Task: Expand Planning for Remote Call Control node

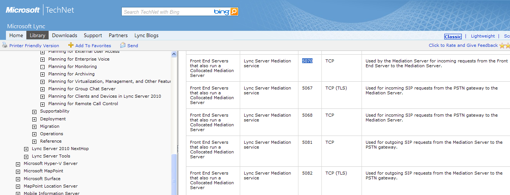Action: pyautogui.click(x=42, y=104)
